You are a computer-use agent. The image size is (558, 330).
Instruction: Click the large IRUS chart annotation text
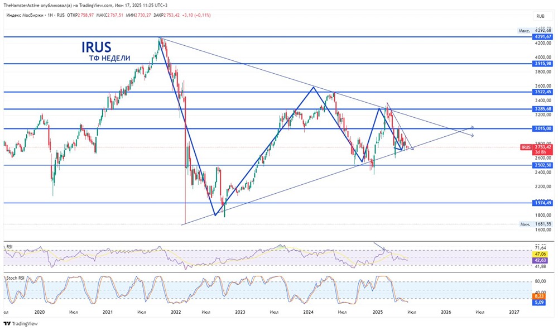click(96, 47)
